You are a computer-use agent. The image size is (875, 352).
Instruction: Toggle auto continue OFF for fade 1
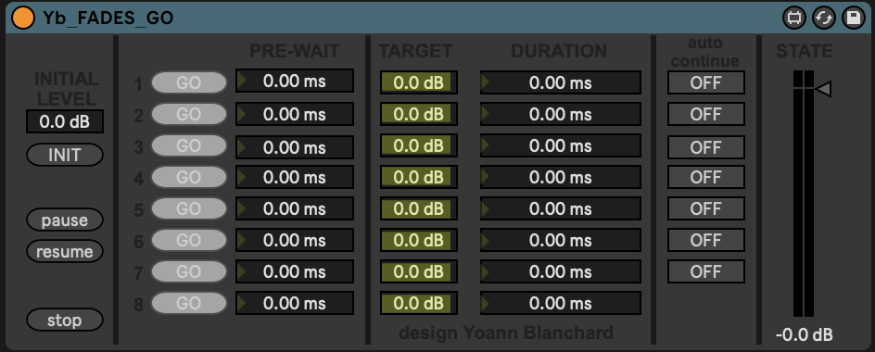[706, 82]
